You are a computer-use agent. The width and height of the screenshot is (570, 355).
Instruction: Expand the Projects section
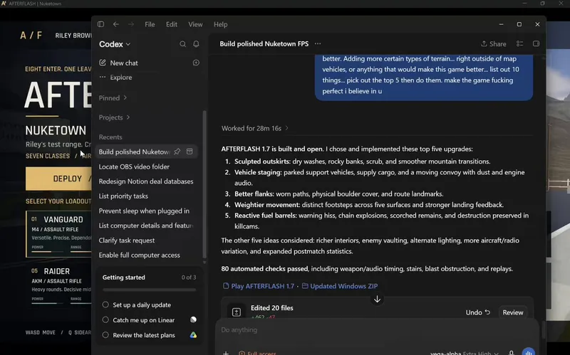pyautogui.click(x=114, y=117)
